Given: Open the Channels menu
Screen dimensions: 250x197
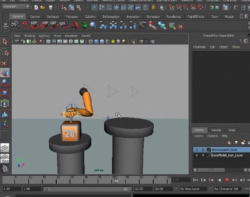Looking at the screenshot, I should pos(199,47).
